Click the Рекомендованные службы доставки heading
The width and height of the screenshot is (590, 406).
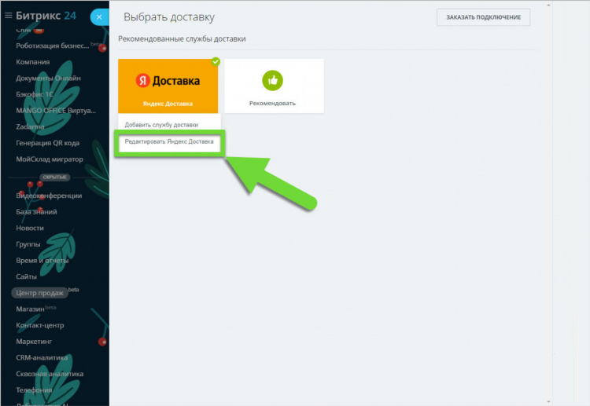click(x=182, y=38)
